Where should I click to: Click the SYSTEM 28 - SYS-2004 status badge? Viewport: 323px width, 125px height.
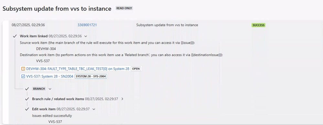pyautogui.click(x=91, y=76)
